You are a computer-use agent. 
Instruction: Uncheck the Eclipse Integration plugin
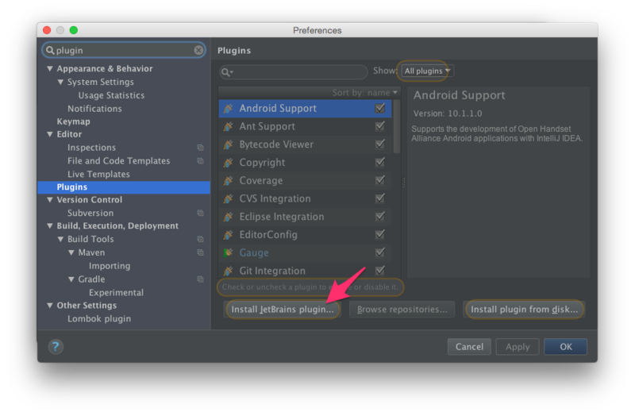(x=380, y=216)
